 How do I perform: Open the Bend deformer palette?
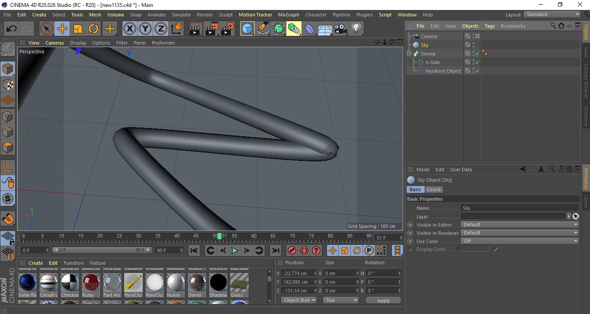[x=310, y=29]
